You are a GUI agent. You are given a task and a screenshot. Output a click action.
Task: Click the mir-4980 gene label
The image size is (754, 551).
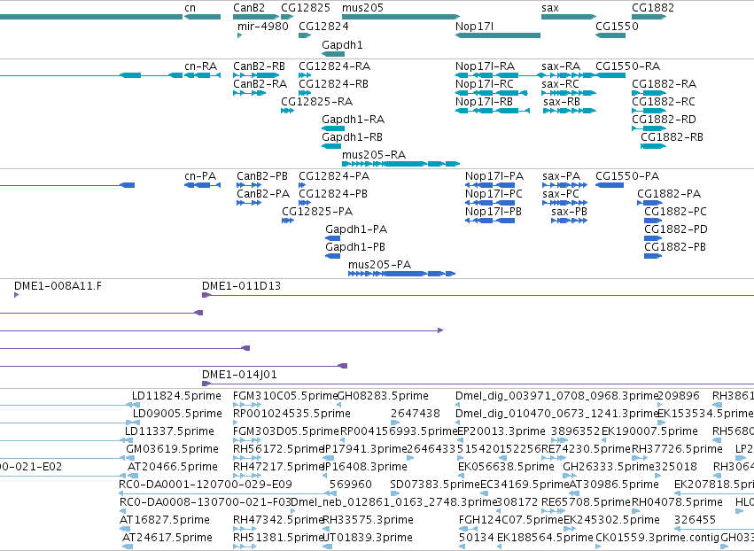click(262, 26)
